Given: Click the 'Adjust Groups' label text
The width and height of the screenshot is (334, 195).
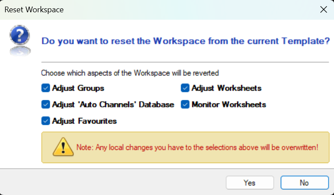Looking at the screenshot, I should coord(78,88).
